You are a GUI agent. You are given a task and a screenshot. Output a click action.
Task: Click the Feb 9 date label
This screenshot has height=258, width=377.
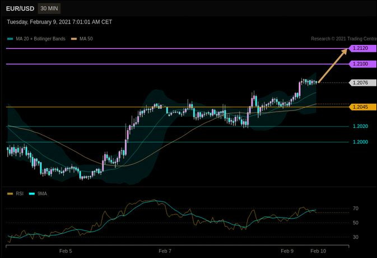pos(287,251)
